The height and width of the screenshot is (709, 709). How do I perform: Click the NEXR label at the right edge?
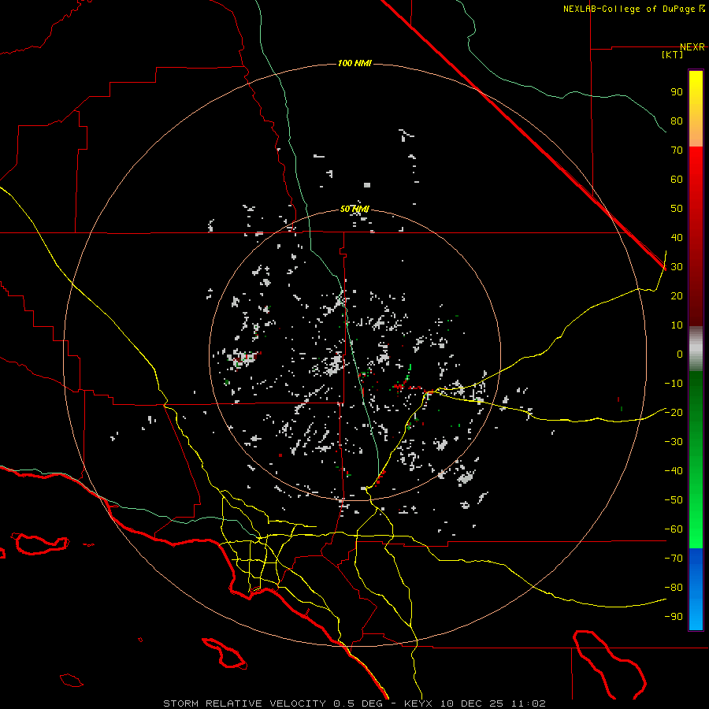coord(692,47)
